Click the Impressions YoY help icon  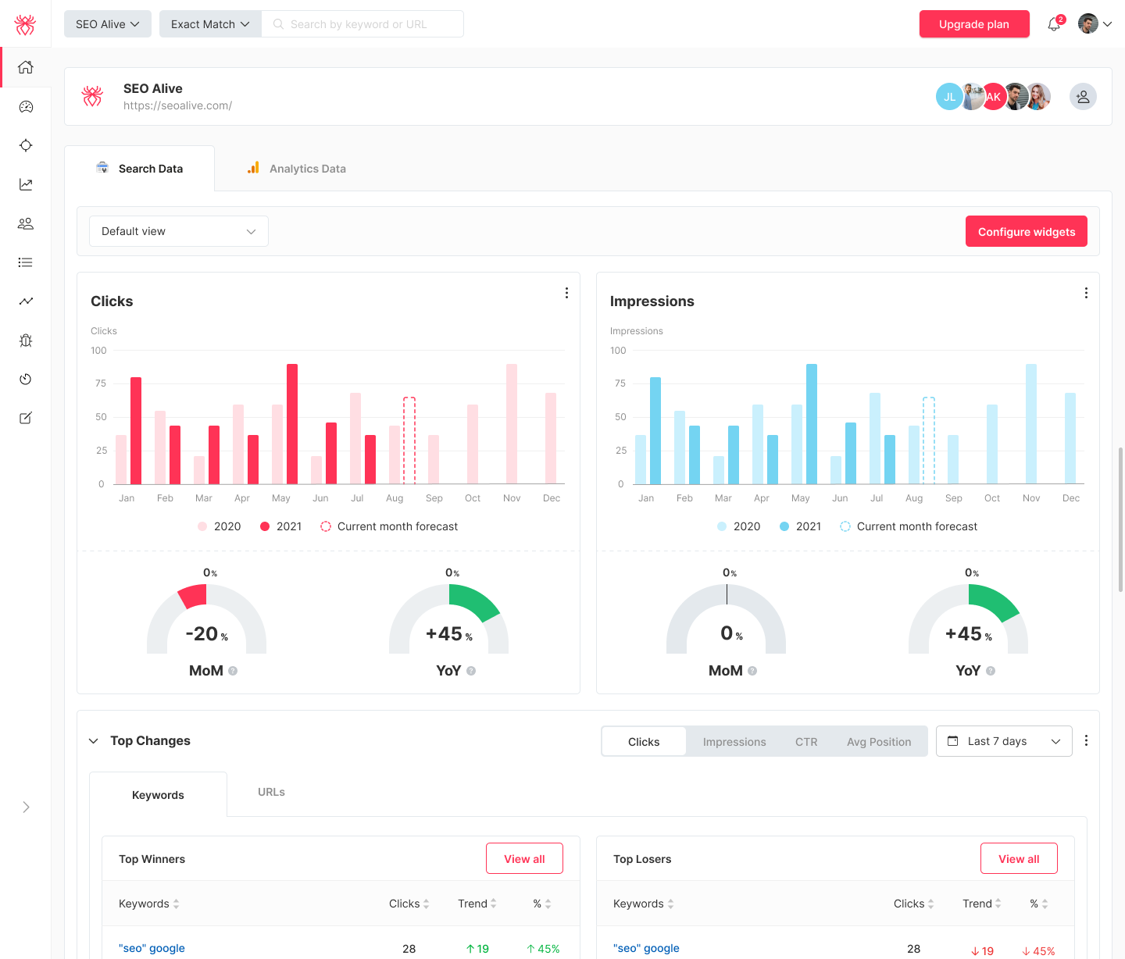(991, 671)
